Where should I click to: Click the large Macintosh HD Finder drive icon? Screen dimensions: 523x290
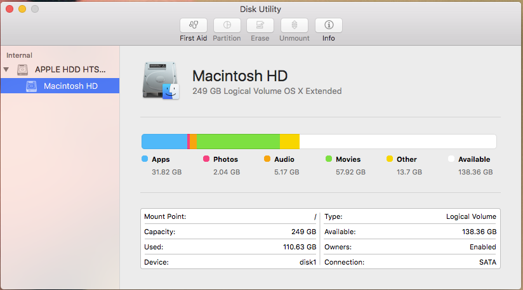point(161,81)
